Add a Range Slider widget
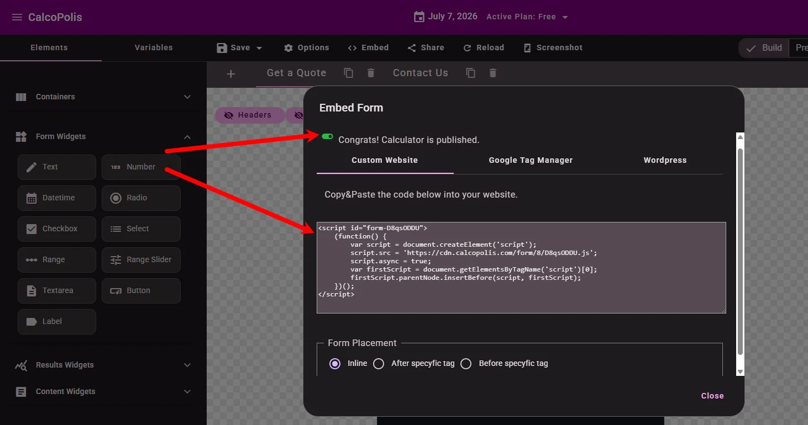Screen dimensions: 808x425 [x=141, y=259]
